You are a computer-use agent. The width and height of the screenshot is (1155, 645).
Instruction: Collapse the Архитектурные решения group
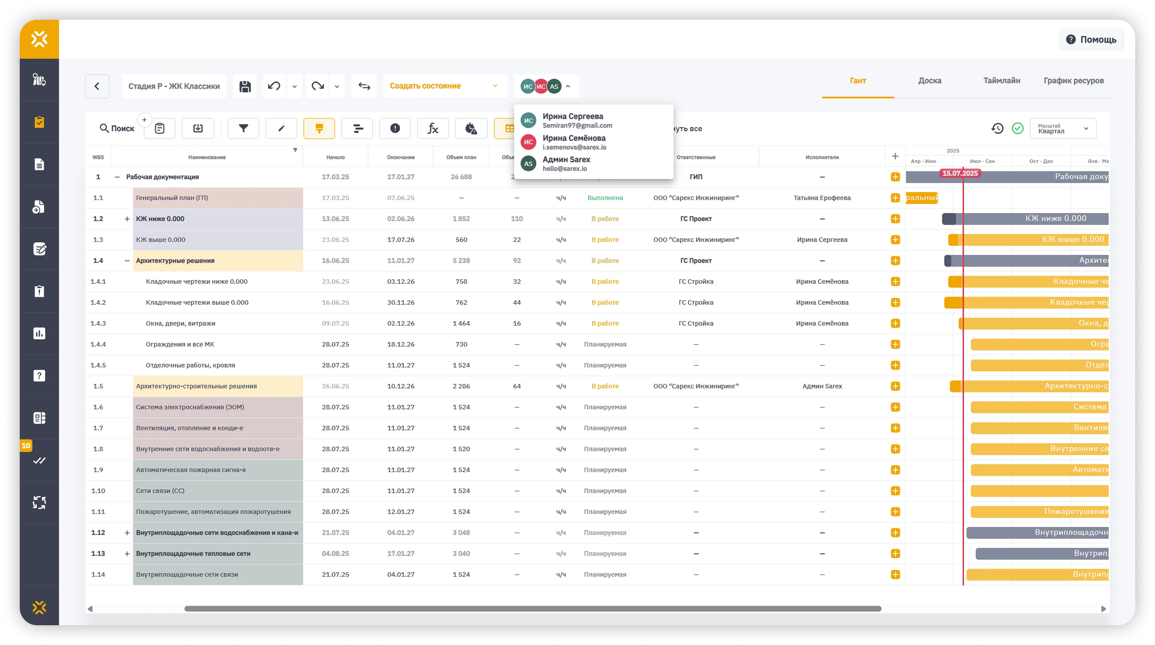[x=127, y=261]
